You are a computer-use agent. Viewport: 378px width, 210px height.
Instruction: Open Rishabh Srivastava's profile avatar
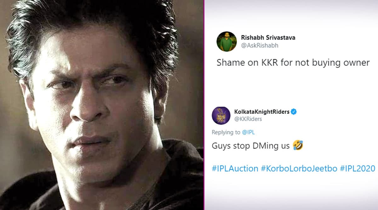click(226, 42)
